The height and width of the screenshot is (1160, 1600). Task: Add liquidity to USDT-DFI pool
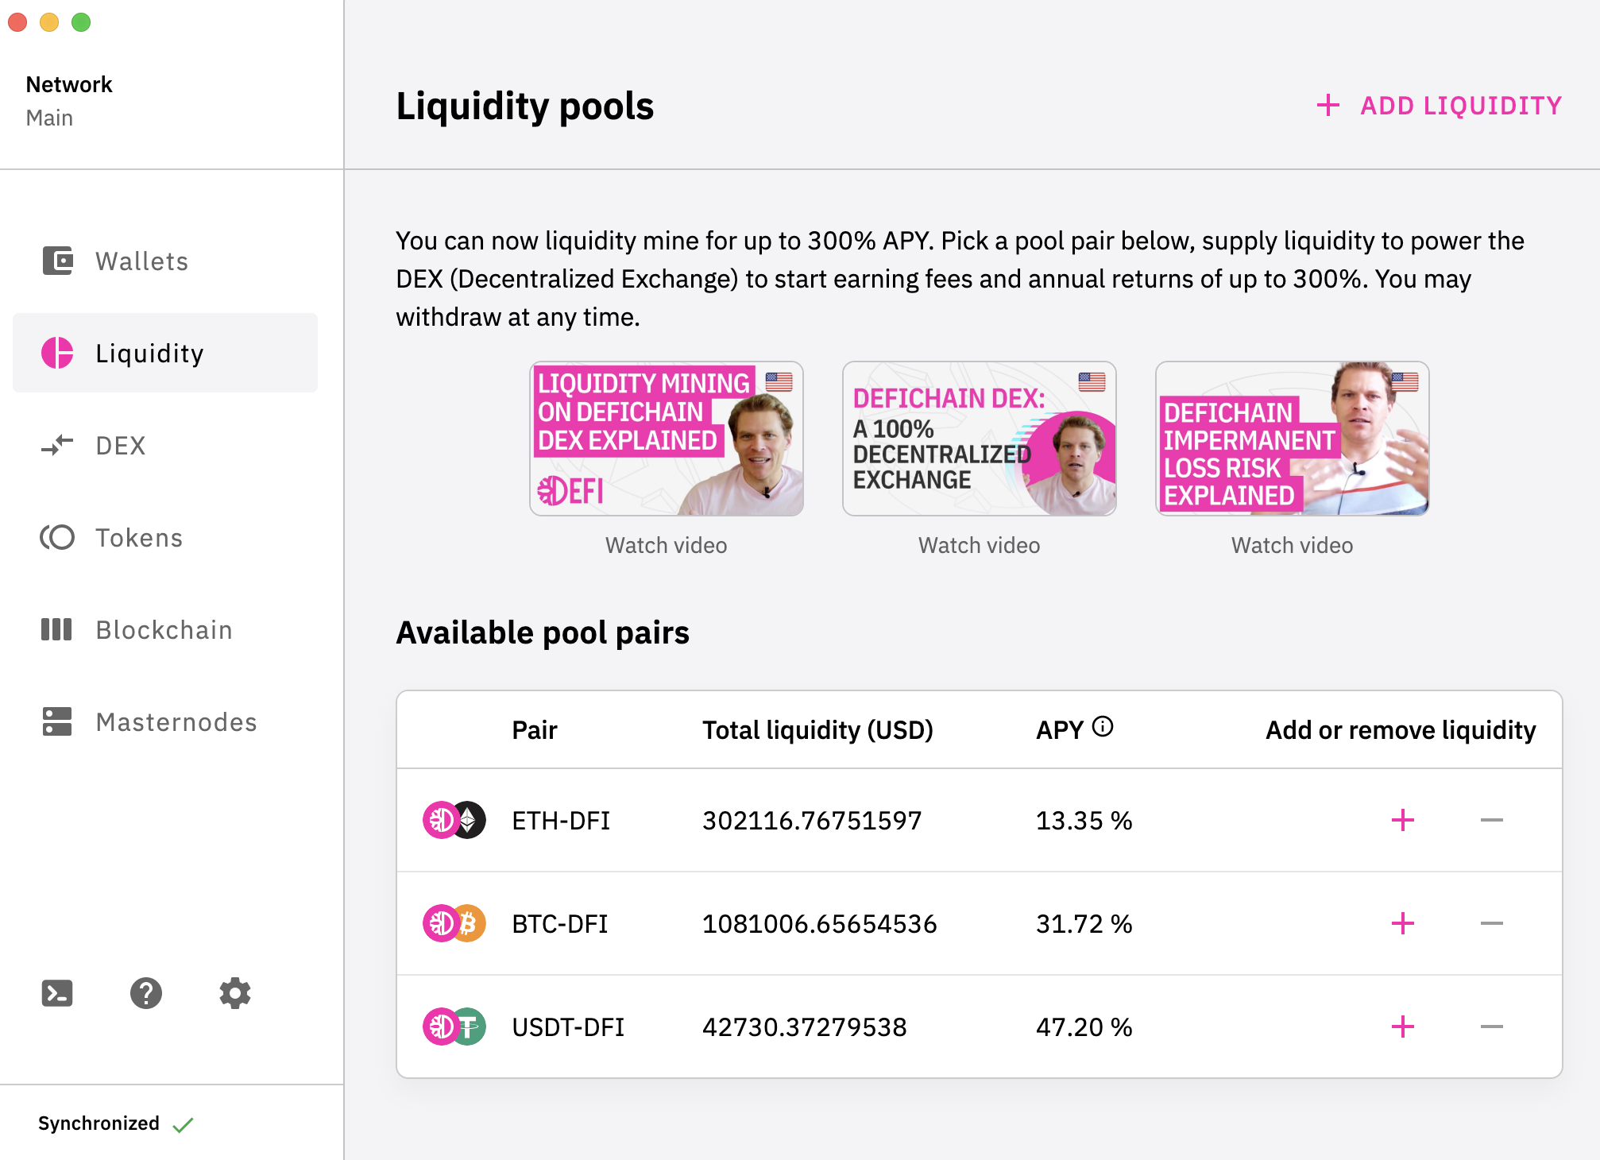pos(1403,1027)
